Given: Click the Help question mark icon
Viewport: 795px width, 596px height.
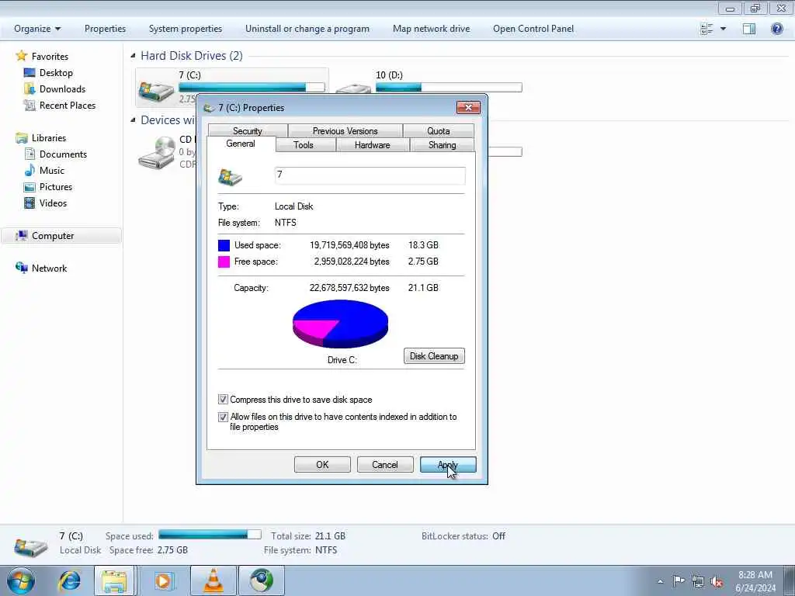Looking at the screenshot, I should coord(776,29).
